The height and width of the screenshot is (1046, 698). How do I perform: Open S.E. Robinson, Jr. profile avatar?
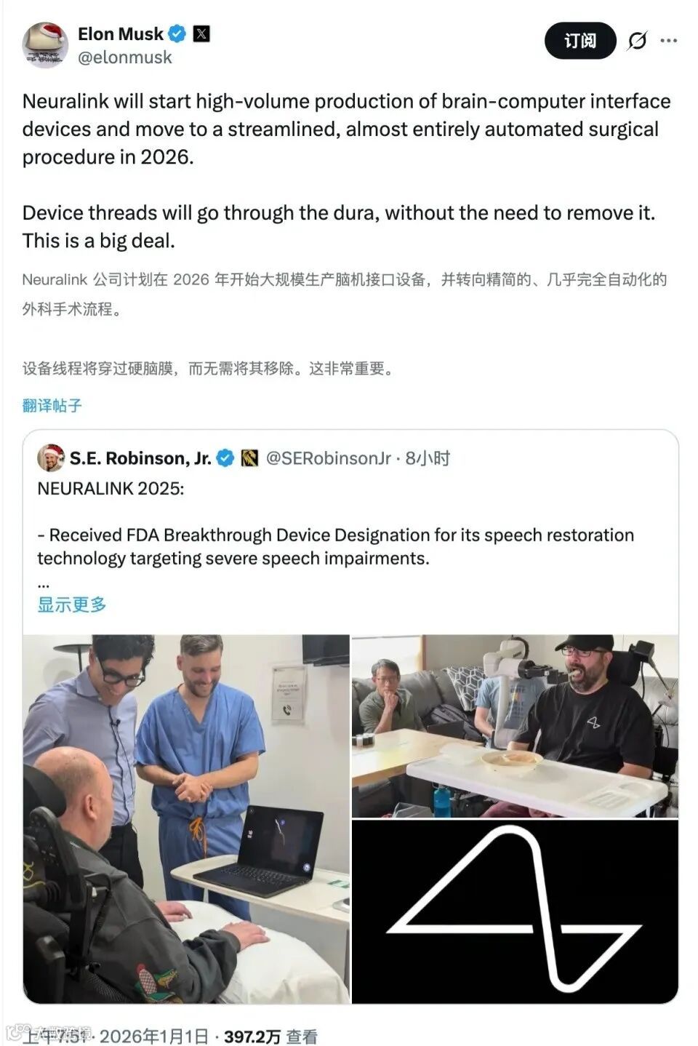coord(50,458)
